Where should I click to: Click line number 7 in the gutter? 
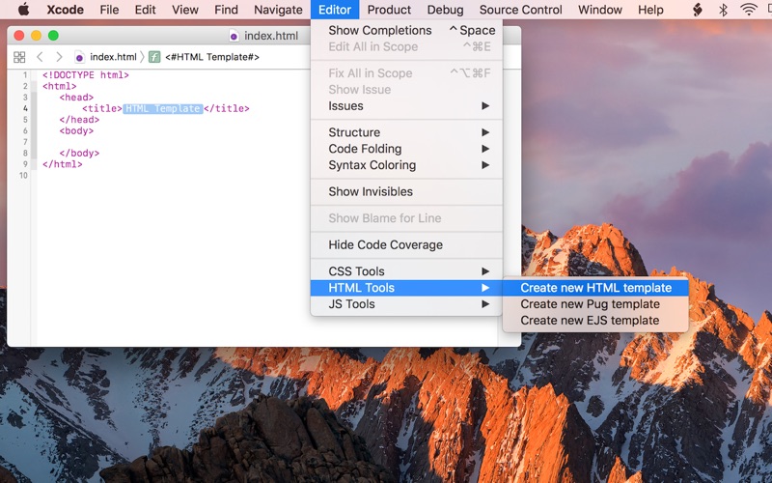[x=25, y=142]
